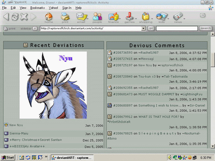Screen dimensions: 215x161
Task: Open the File menu
Action: [4, 8]
